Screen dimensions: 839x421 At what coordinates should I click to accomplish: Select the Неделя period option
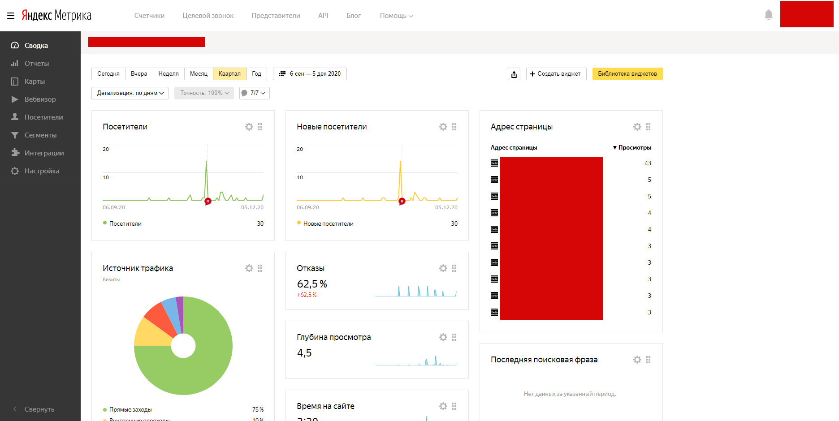point(168,74)
